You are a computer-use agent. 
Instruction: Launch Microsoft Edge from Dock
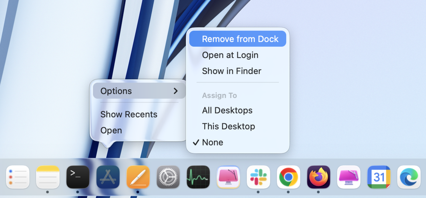point(409,177)
